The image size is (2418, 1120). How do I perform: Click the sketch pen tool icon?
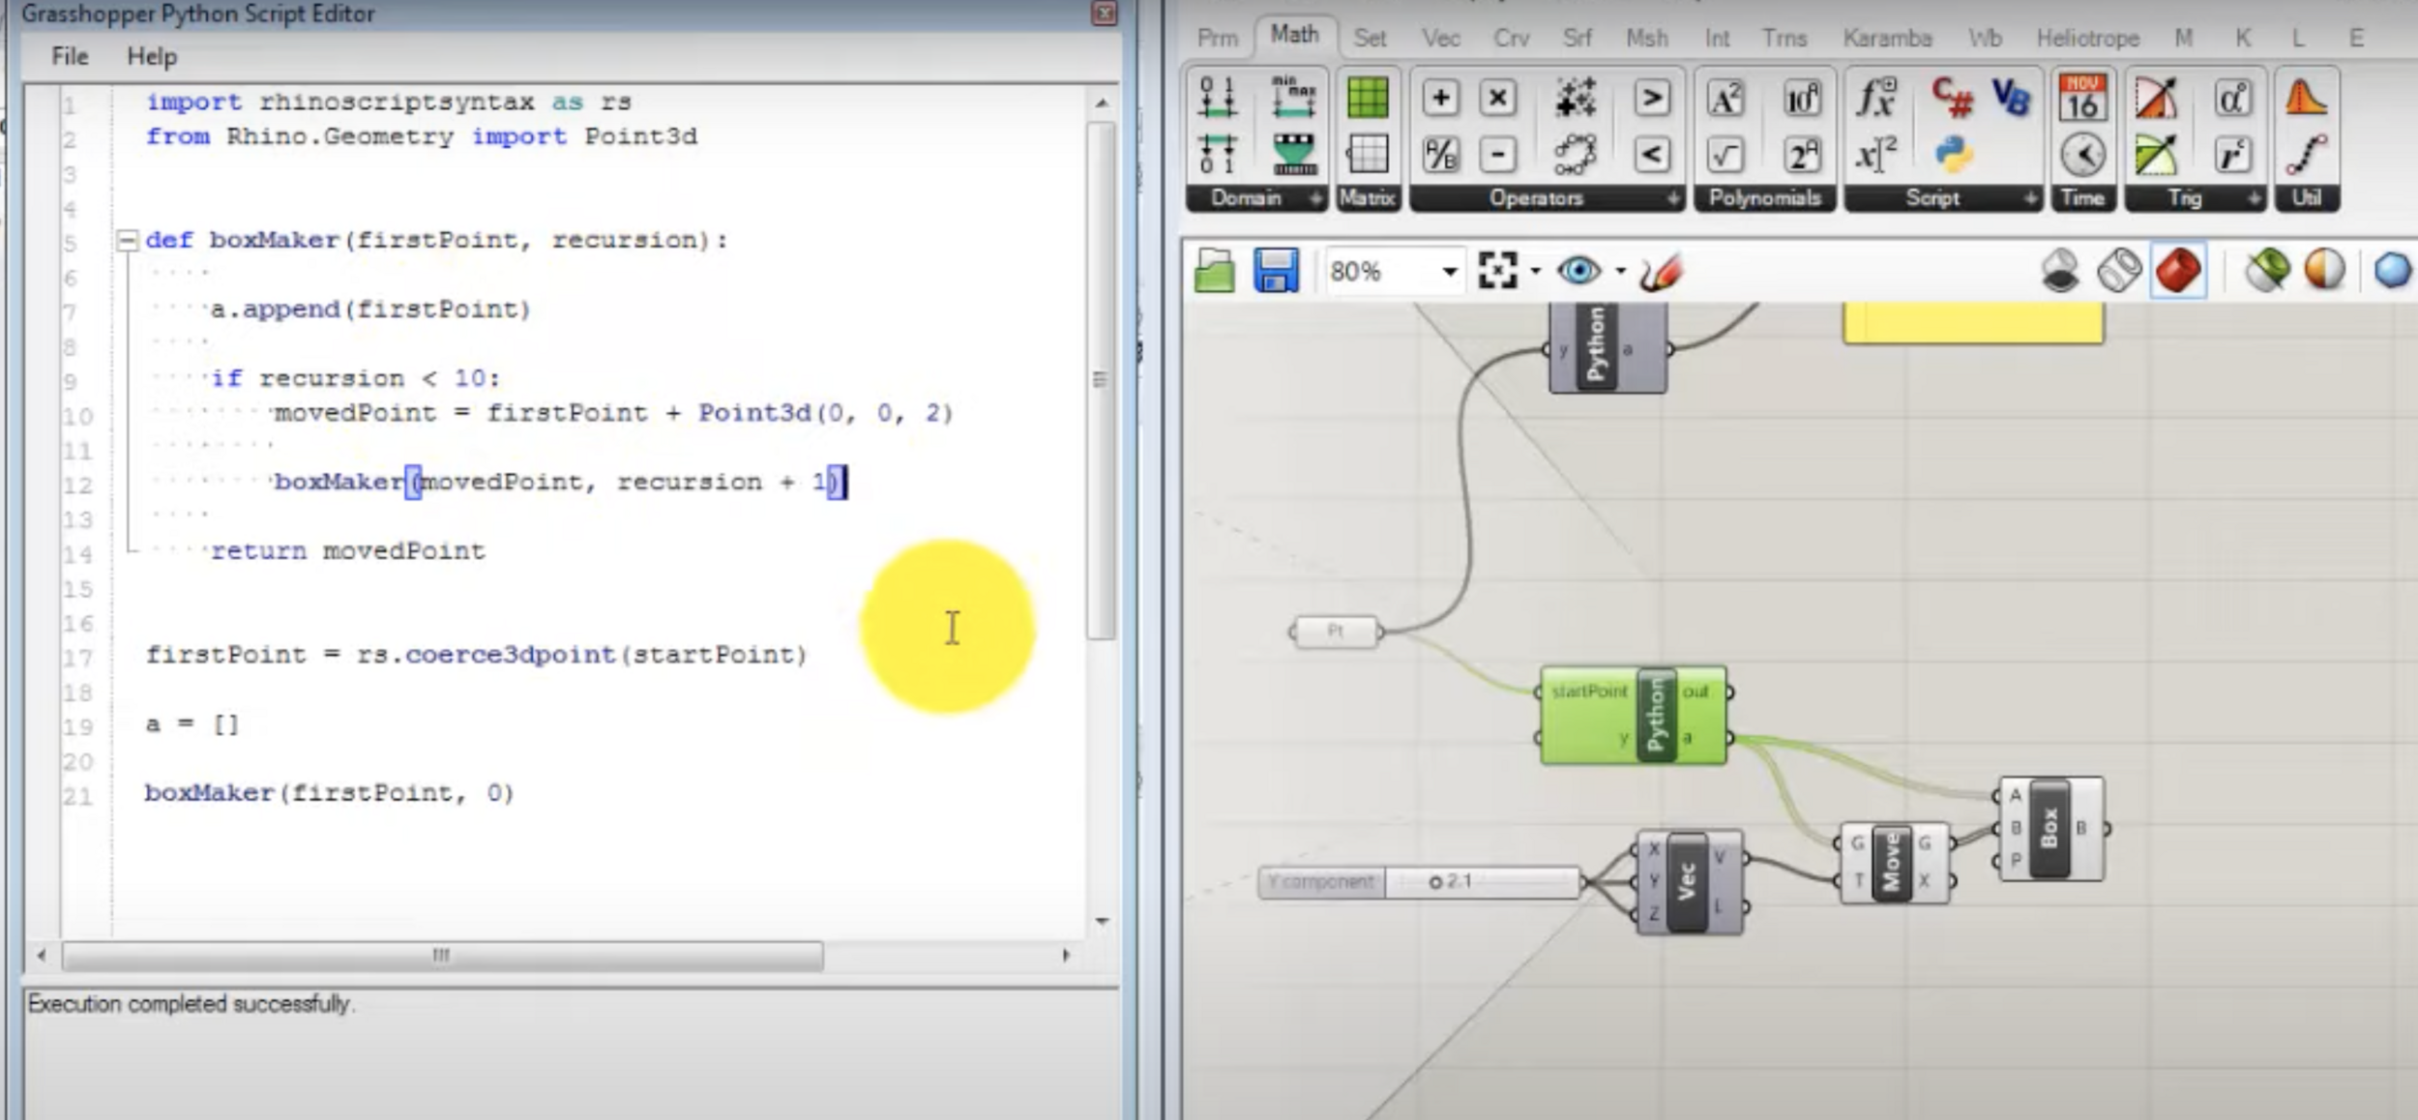tap(1661, 272)
